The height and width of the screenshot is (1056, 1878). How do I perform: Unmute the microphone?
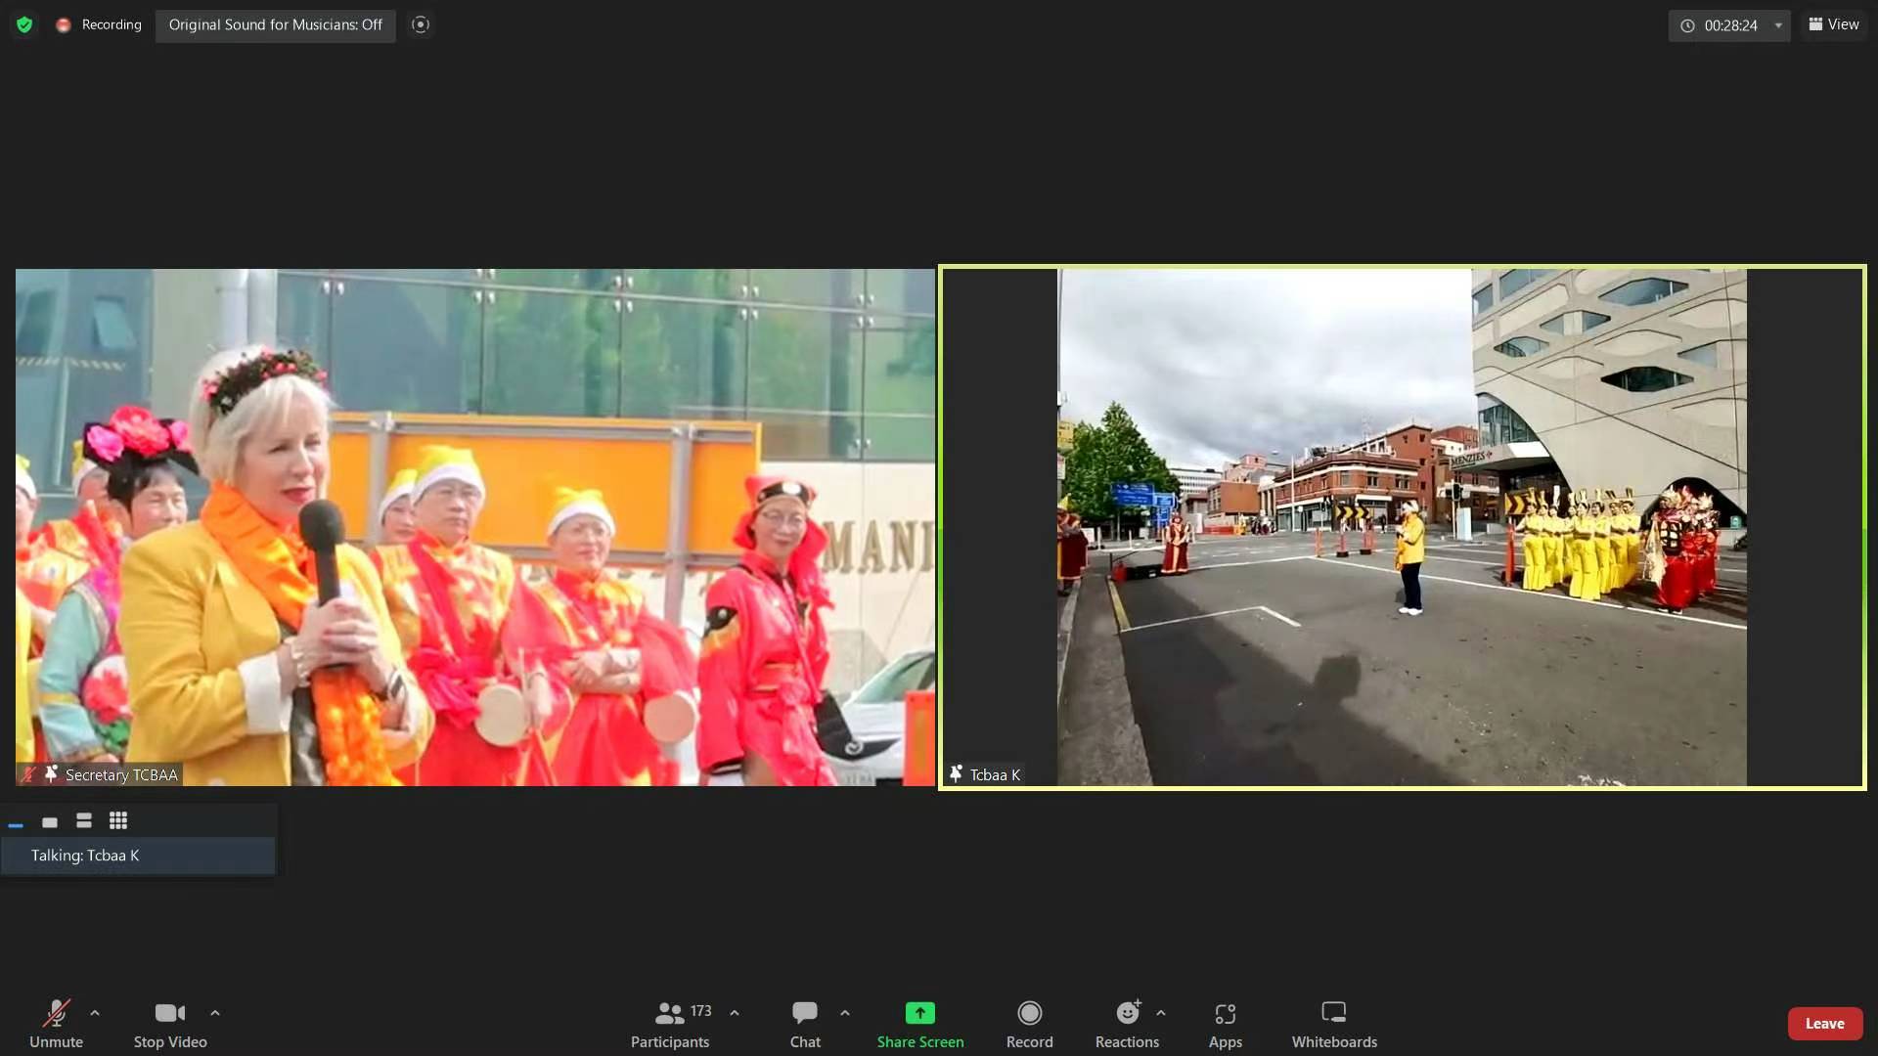tap(56, 1023)
